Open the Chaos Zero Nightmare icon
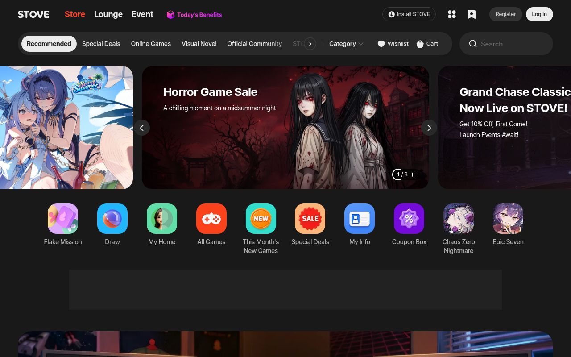The image size is (571, 357). [x=459, y=219]
